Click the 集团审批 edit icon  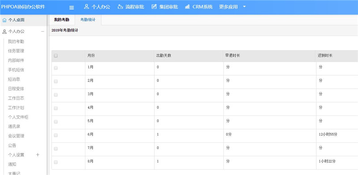point(154,6)
